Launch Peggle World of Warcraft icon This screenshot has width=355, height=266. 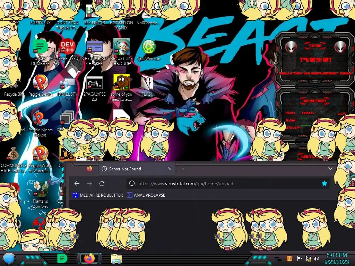tap(40, 159)
